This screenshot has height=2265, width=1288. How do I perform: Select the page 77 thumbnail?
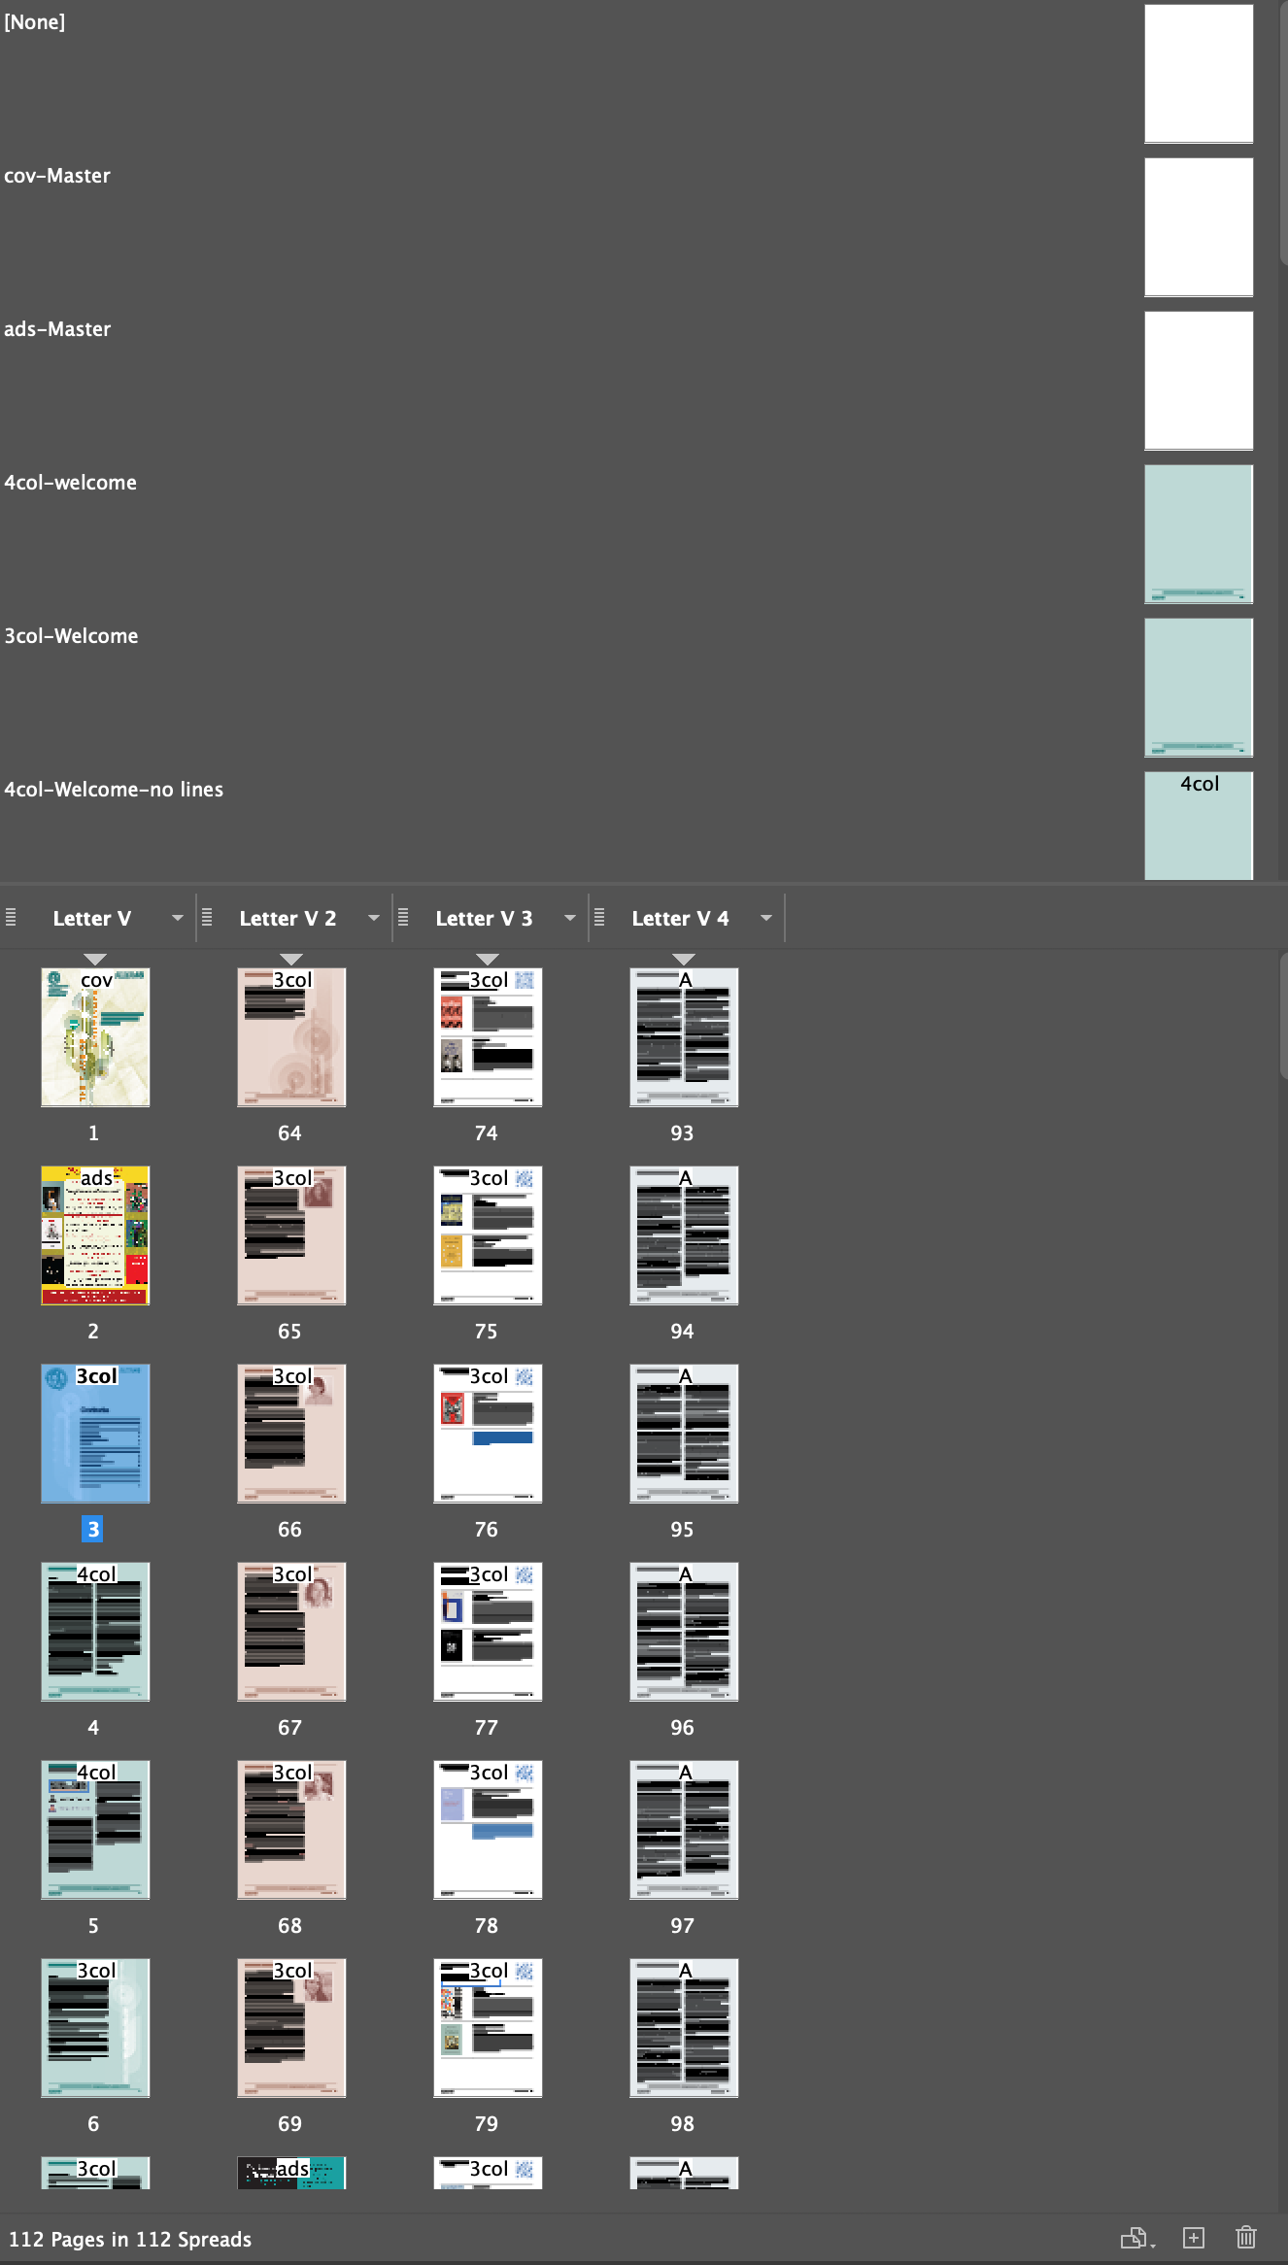point(488,1632)
